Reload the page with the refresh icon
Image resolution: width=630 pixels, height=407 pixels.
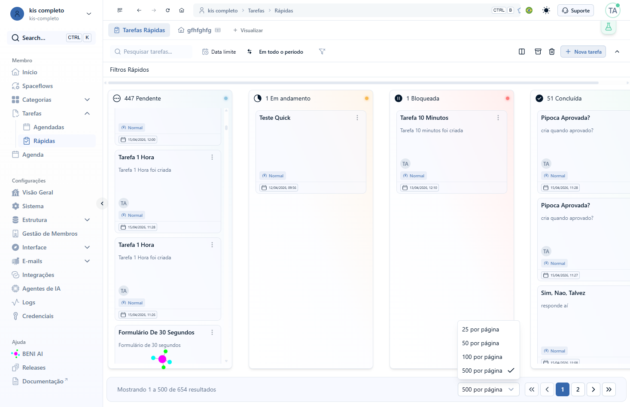click(168, 10)
